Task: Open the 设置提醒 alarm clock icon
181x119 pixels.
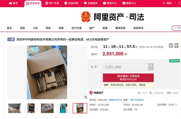Action: 171,45
